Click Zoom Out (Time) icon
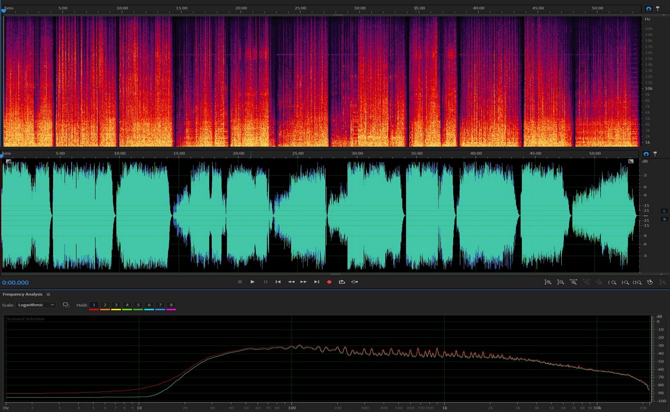This screenshot has height=412, width=670. [586, 282]
